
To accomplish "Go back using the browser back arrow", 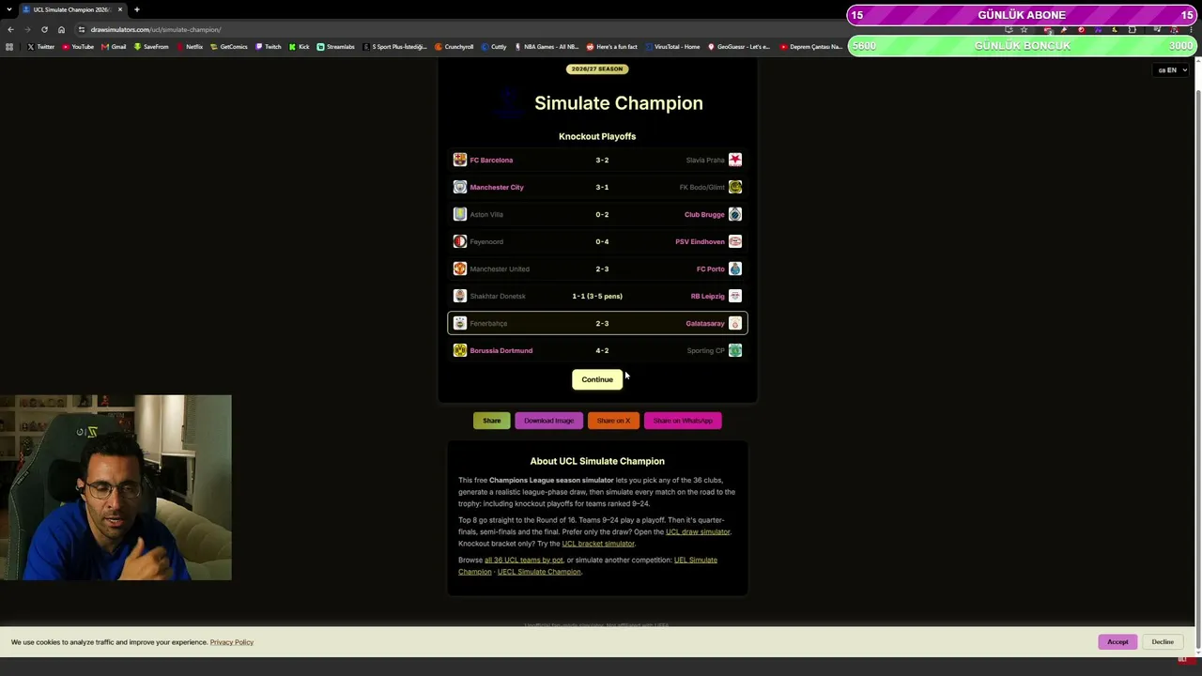I will 10,29.
